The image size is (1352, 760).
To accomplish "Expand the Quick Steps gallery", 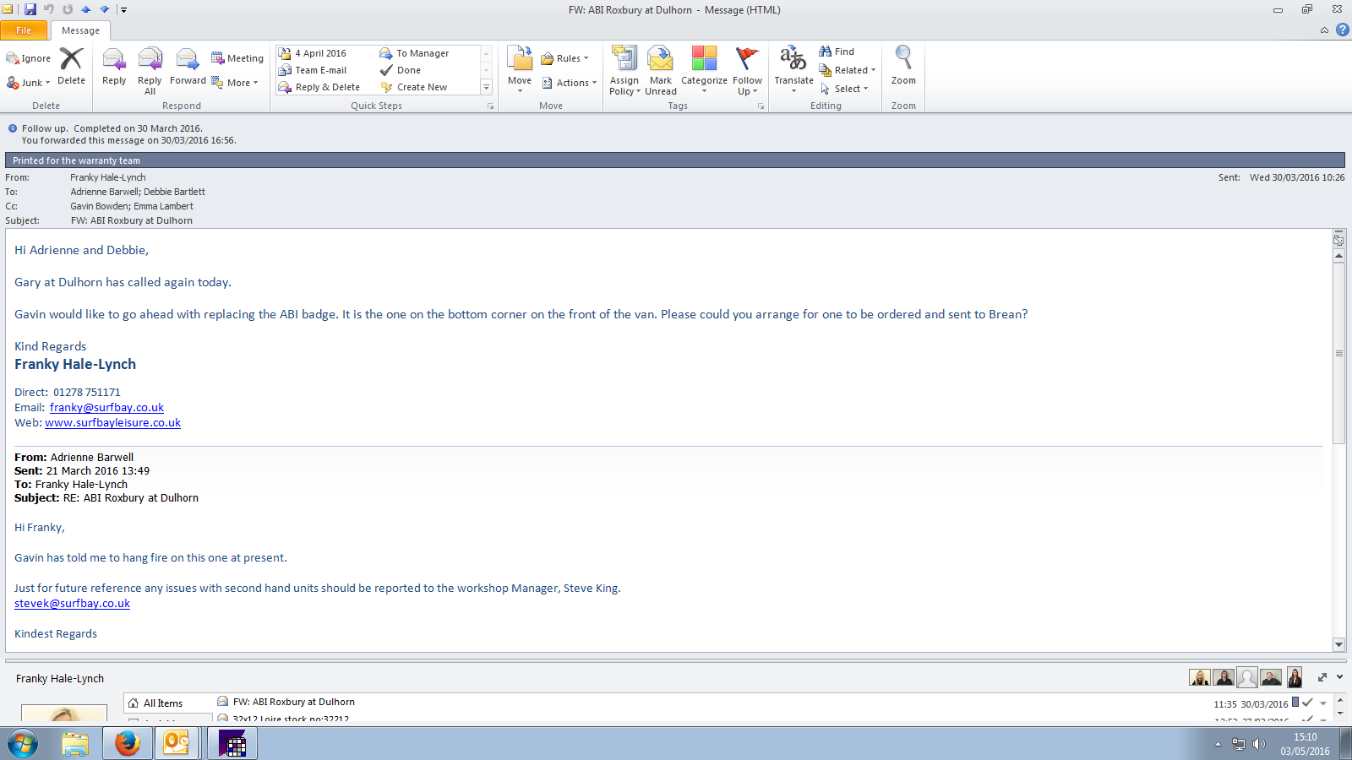I will tap(486, 87).
